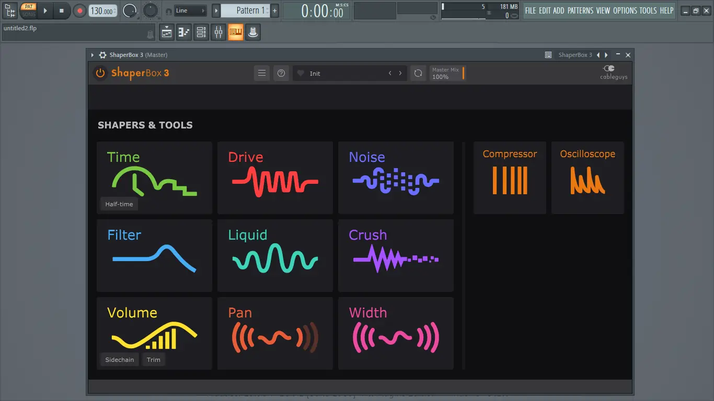Open pattern options arrow beside Pattern 1
714x401 pixels.
(216, 10)
